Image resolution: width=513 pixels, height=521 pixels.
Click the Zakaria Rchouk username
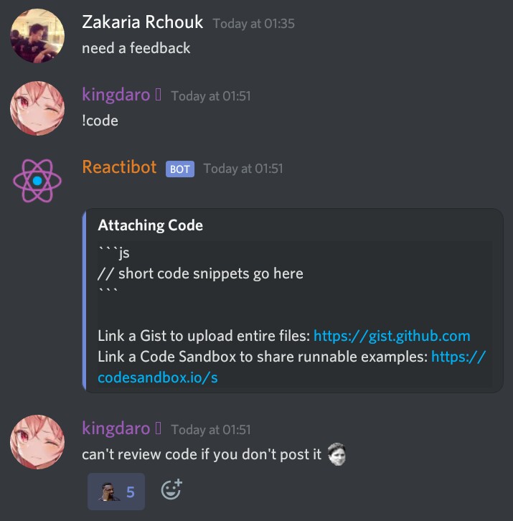pyautogui.click(x=143, y=22)
